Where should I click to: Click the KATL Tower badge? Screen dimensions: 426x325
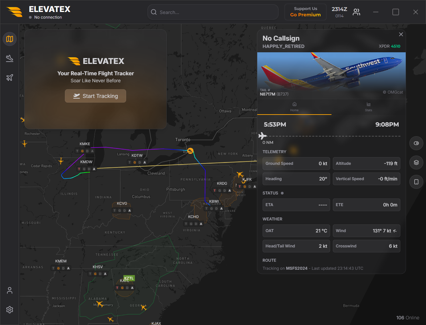pyautogui.click(x=117, y=288)
